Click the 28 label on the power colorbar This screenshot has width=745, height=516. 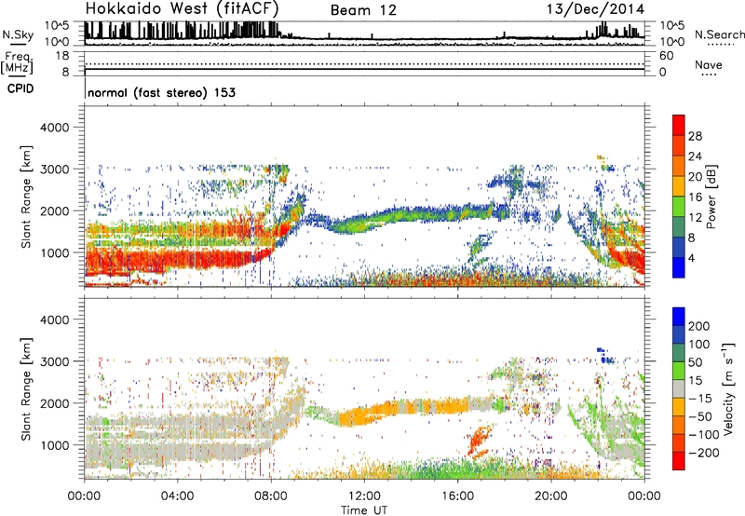(x=695, y=136)
